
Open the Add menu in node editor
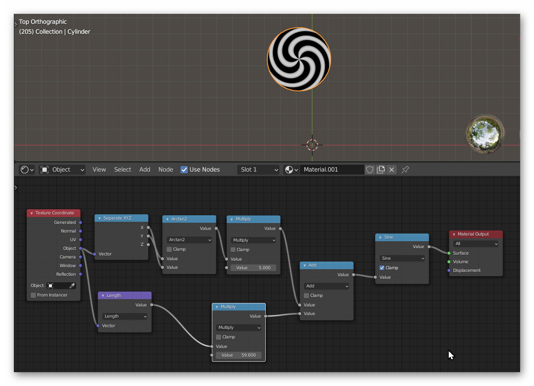[x=145, y=169]
